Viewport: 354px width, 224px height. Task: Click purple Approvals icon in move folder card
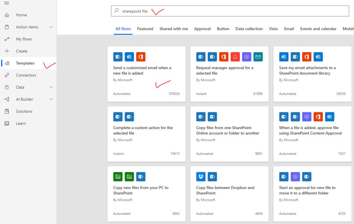pos(295,177)
